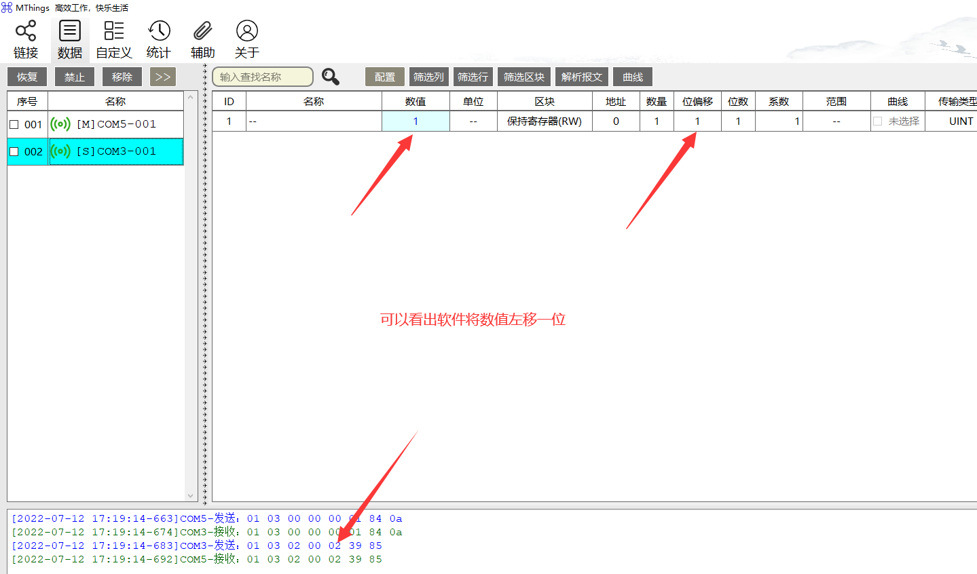Click the 配置 configuration button
Screen dimensions: 977x574
coord(384,77)
